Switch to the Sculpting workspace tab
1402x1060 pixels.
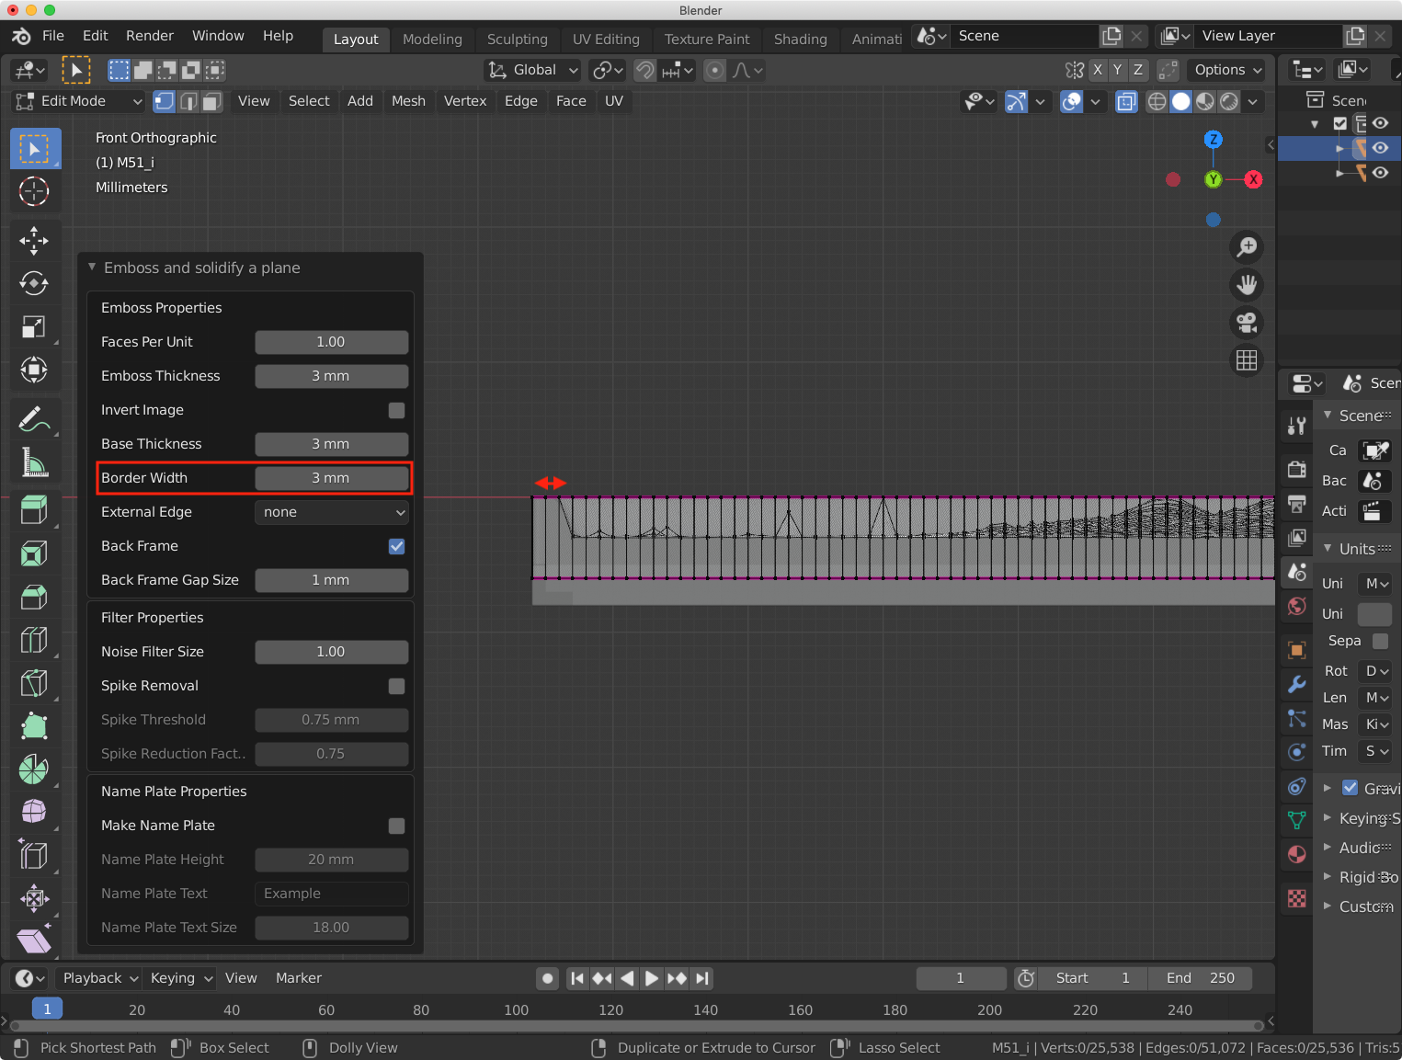tap(517, 40)
